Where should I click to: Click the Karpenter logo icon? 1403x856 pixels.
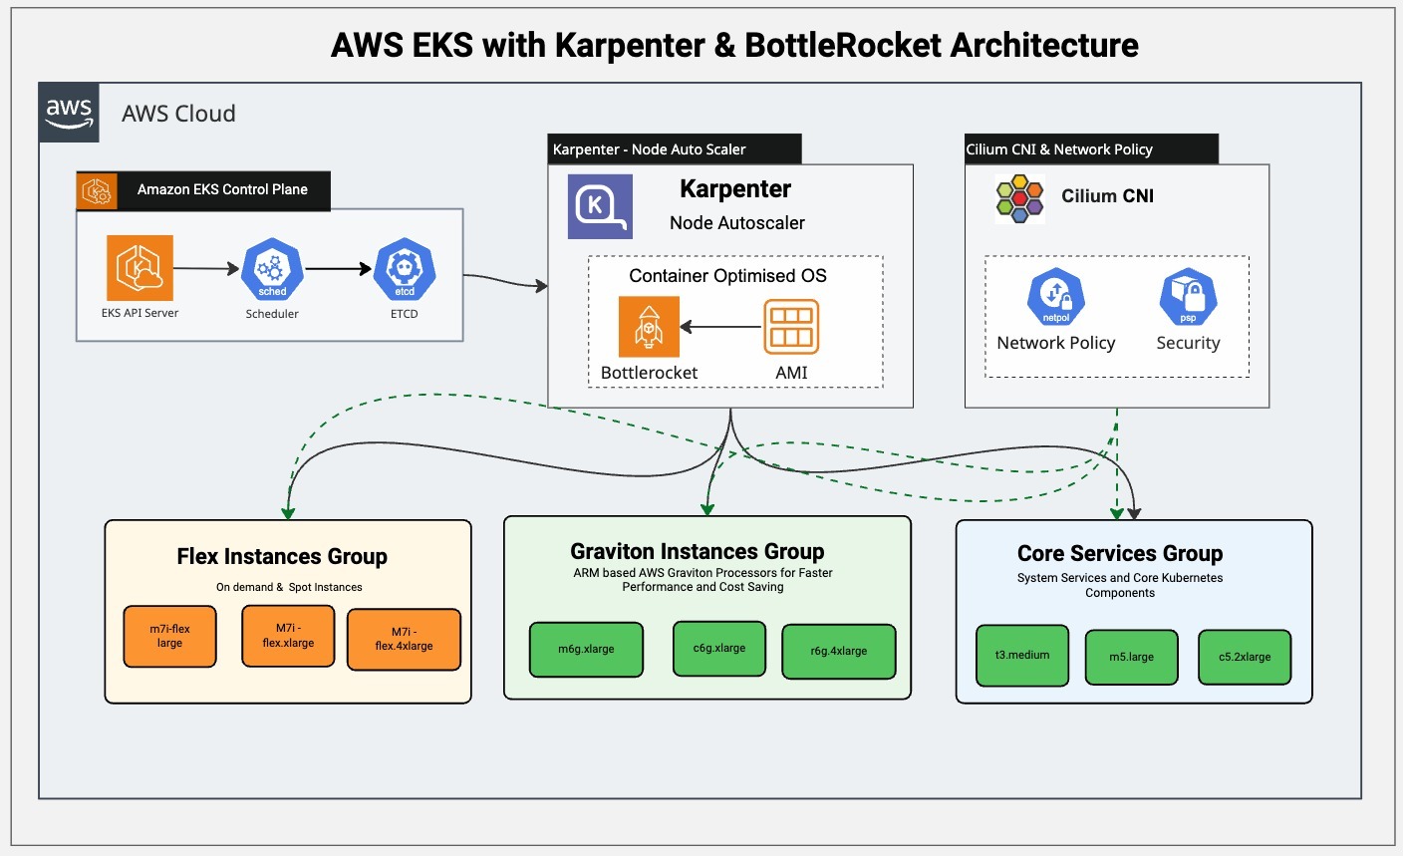tap(600, 206)
